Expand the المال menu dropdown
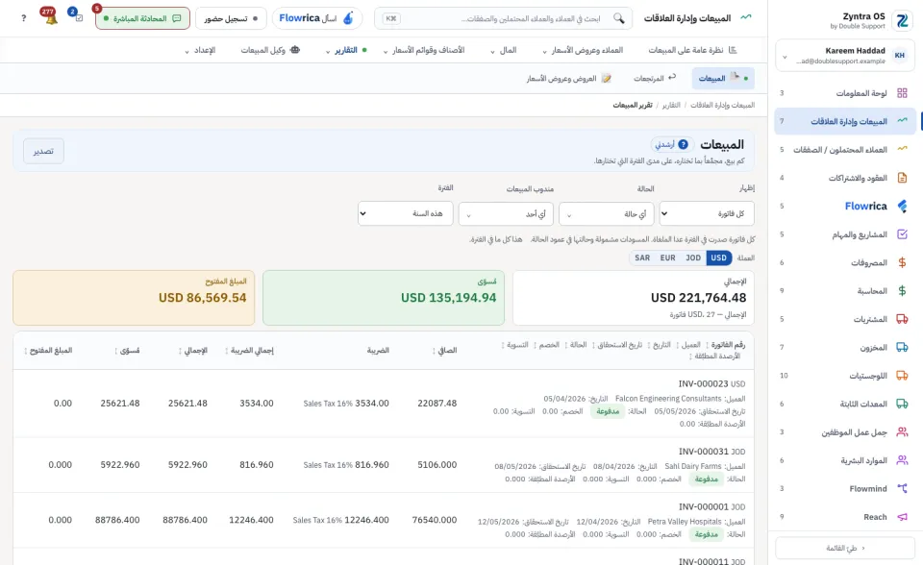 point(504,50)
